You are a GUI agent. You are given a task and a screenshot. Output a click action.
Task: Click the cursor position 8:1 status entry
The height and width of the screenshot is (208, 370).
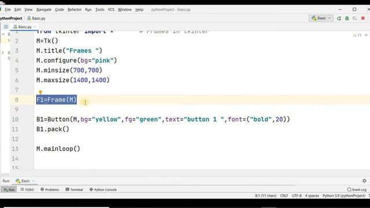[x=265, y=196]
